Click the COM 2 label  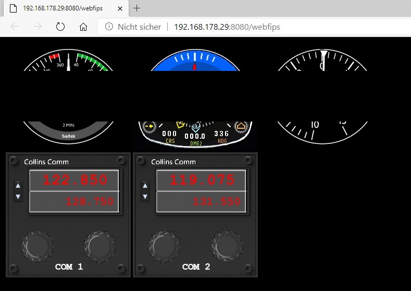[x=196, y=267]
